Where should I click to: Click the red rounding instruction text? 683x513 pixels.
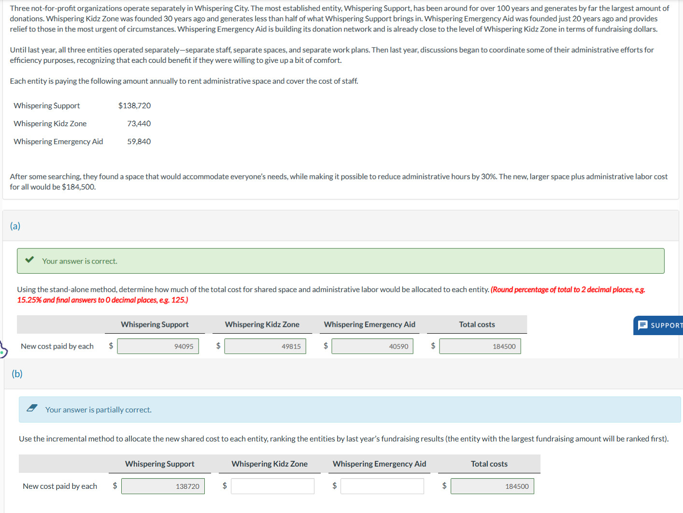click(331, 294)
